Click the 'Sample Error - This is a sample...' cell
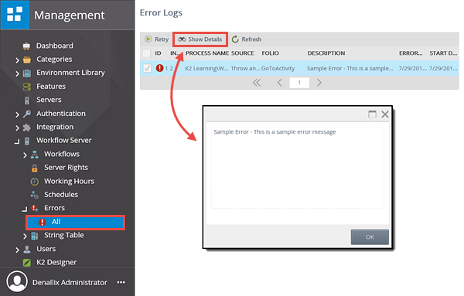Screen dimensions: 464x296 [350, 68]
